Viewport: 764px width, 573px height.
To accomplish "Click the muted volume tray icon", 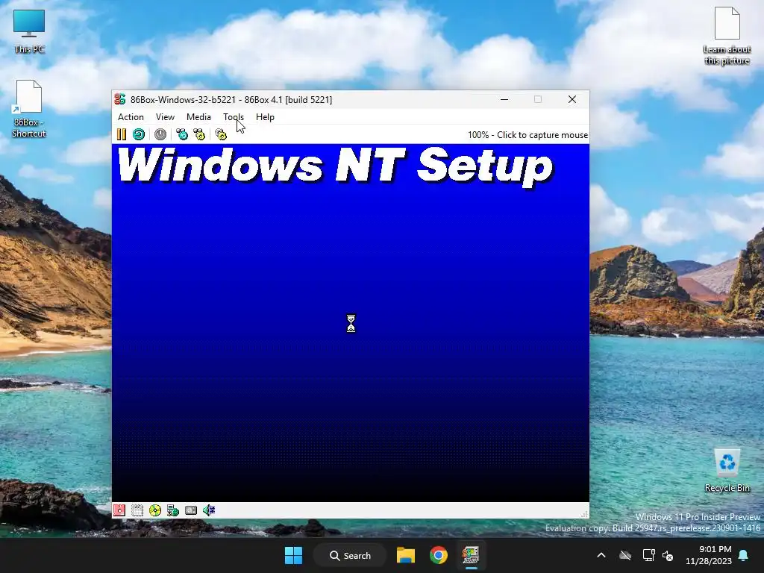I will 668,555.
